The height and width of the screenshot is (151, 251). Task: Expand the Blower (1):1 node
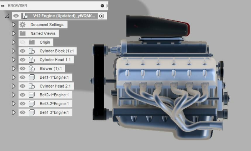click(x=14, y=68)
